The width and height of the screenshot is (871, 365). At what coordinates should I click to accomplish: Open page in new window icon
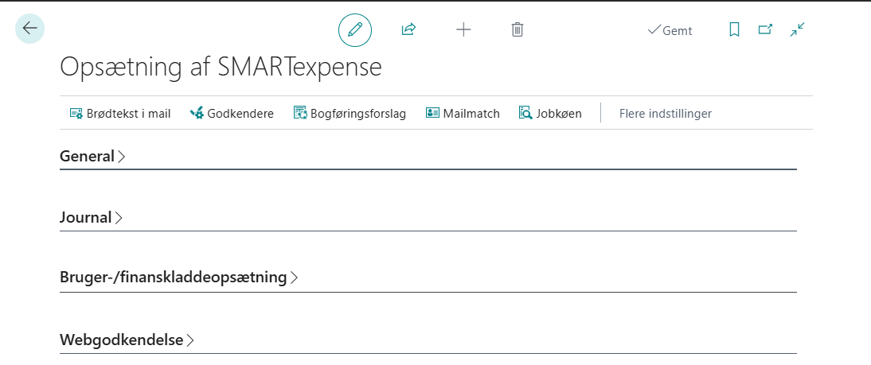point(765,29)
